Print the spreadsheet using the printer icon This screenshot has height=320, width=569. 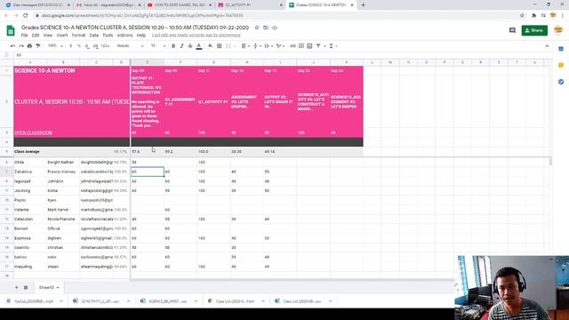(x=29, y=46)
